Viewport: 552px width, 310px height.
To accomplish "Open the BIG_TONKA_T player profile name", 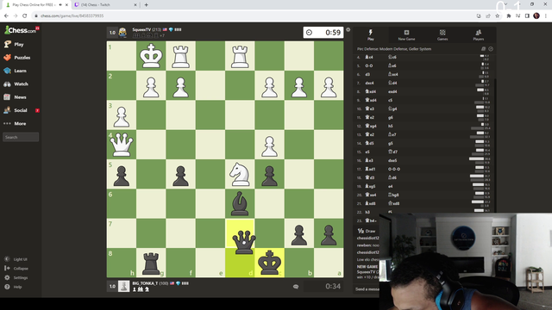I will point(145,283).
